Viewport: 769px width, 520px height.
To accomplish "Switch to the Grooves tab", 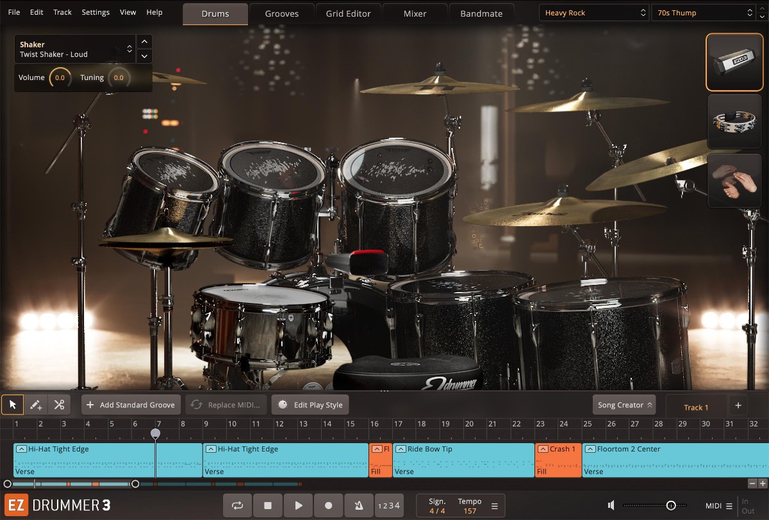I will (x=282, y=13).
